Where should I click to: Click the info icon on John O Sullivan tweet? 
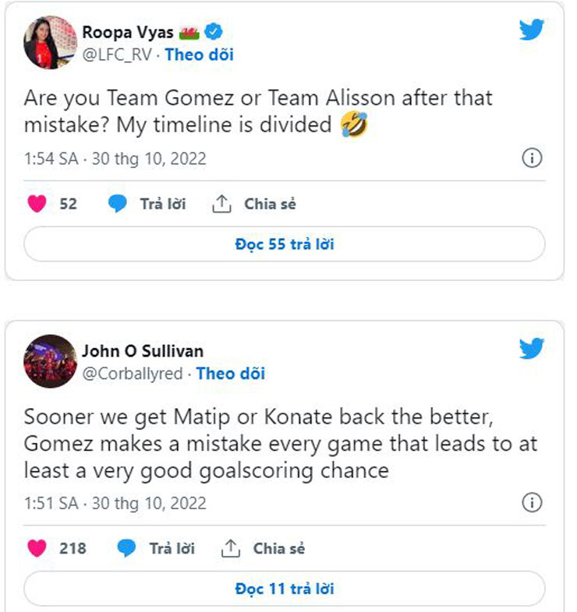(531, 501)
